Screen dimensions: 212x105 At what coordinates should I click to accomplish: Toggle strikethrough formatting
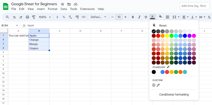pos(146,17)
